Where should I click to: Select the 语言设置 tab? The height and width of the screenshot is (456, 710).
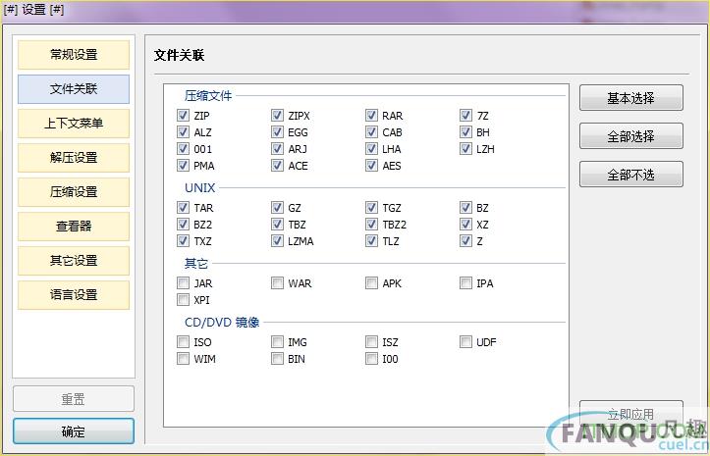pyautogui.click(x=74, y=295)
